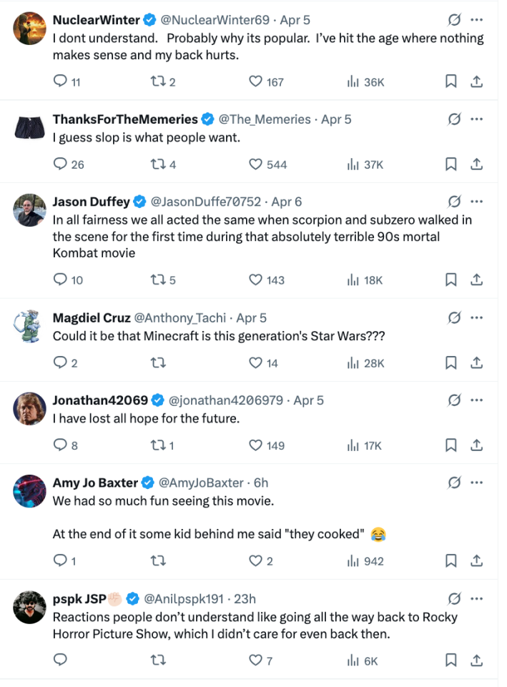This screenshot has width=507, height=687.
Task: Share Jonathan42069's tweet
Action: [x=477, y=445]
